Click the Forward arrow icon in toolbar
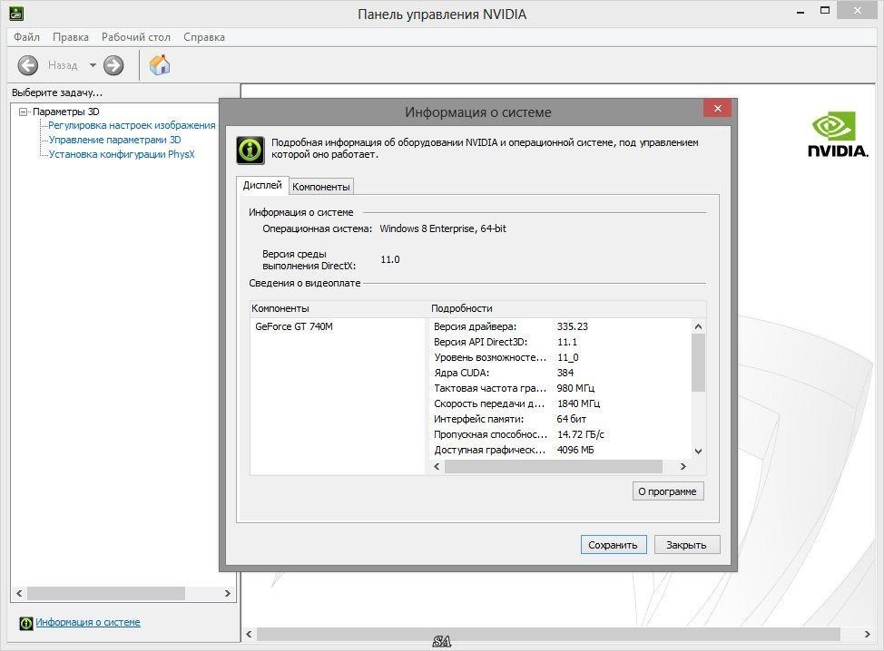Image resolution: width=884 pixels, height=651 pixels. coord(113,65)
